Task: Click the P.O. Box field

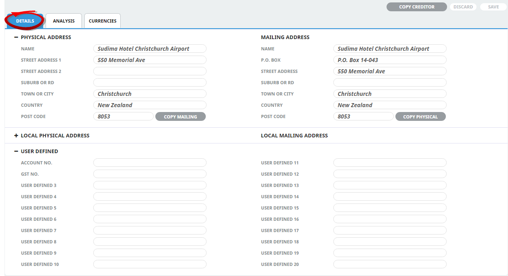Action: [x=389, y=60]
